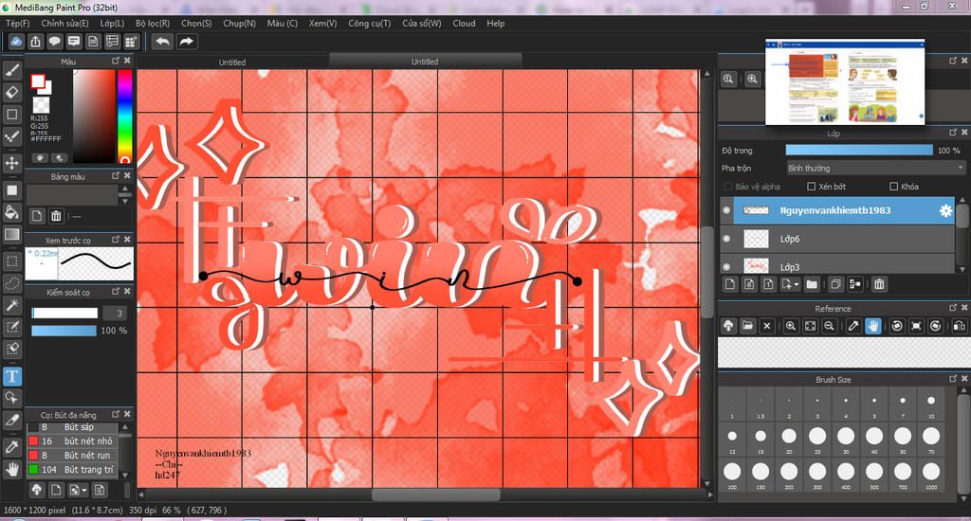The height and width of the screenshot is (521, 971).
Task: Undock the Brush Size panel
Action: 953,379
